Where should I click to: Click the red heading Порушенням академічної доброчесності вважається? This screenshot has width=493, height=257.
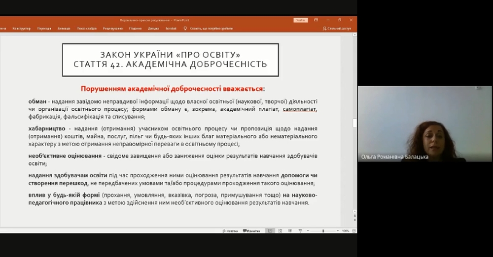point(173,89)
